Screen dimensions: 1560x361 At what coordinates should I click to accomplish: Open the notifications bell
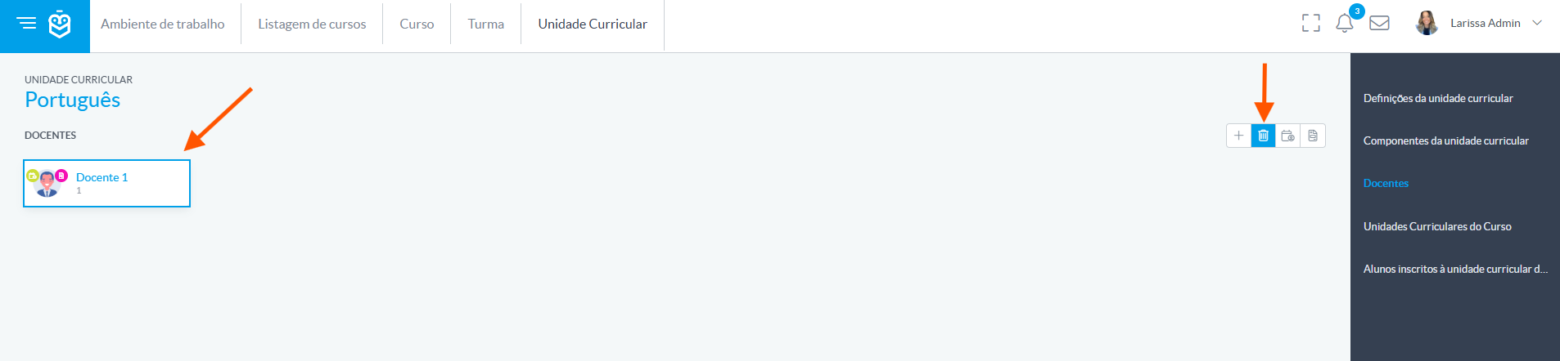(1344, 24)
